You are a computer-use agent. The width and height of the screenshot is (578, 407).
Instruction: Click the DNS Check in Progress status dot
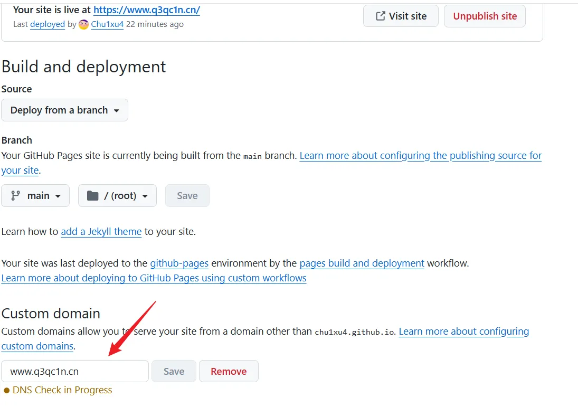7,391
